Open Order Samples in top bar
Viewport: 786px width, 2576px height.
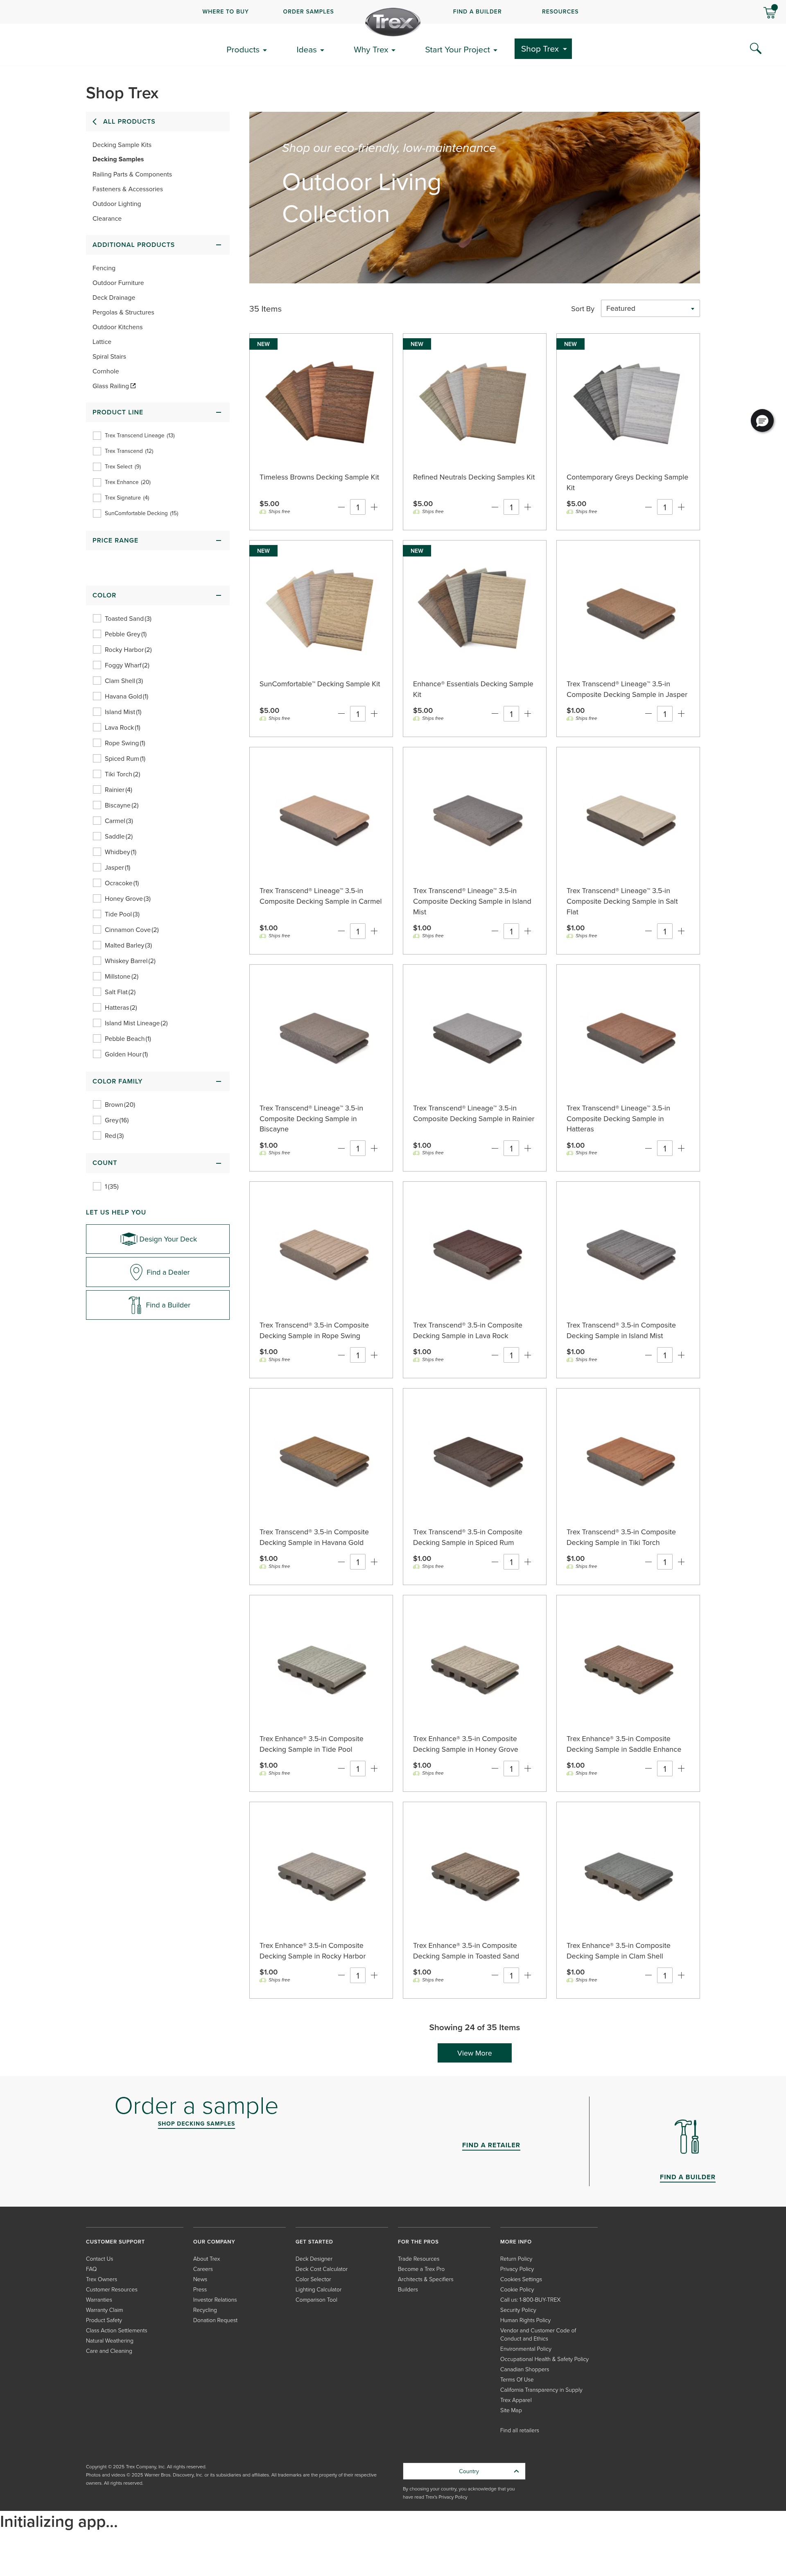click(x=308, y=12)
